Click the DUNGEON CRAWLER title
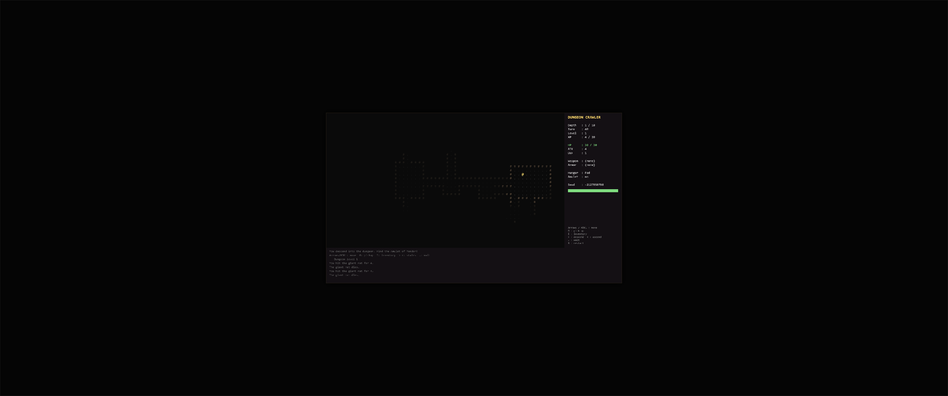Viewport: 948px width, 396px height. 584,117
